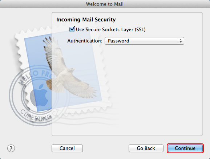Click the Apple logo in the postmark
The width and height of the screenshot is (210, 159).
click(40, 95)
